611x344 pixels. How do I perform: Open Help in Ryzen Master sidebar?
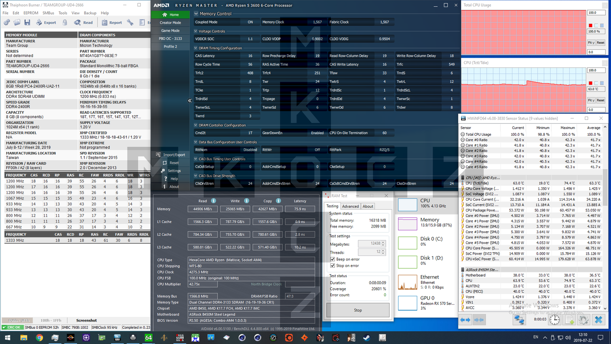point(171,179)
